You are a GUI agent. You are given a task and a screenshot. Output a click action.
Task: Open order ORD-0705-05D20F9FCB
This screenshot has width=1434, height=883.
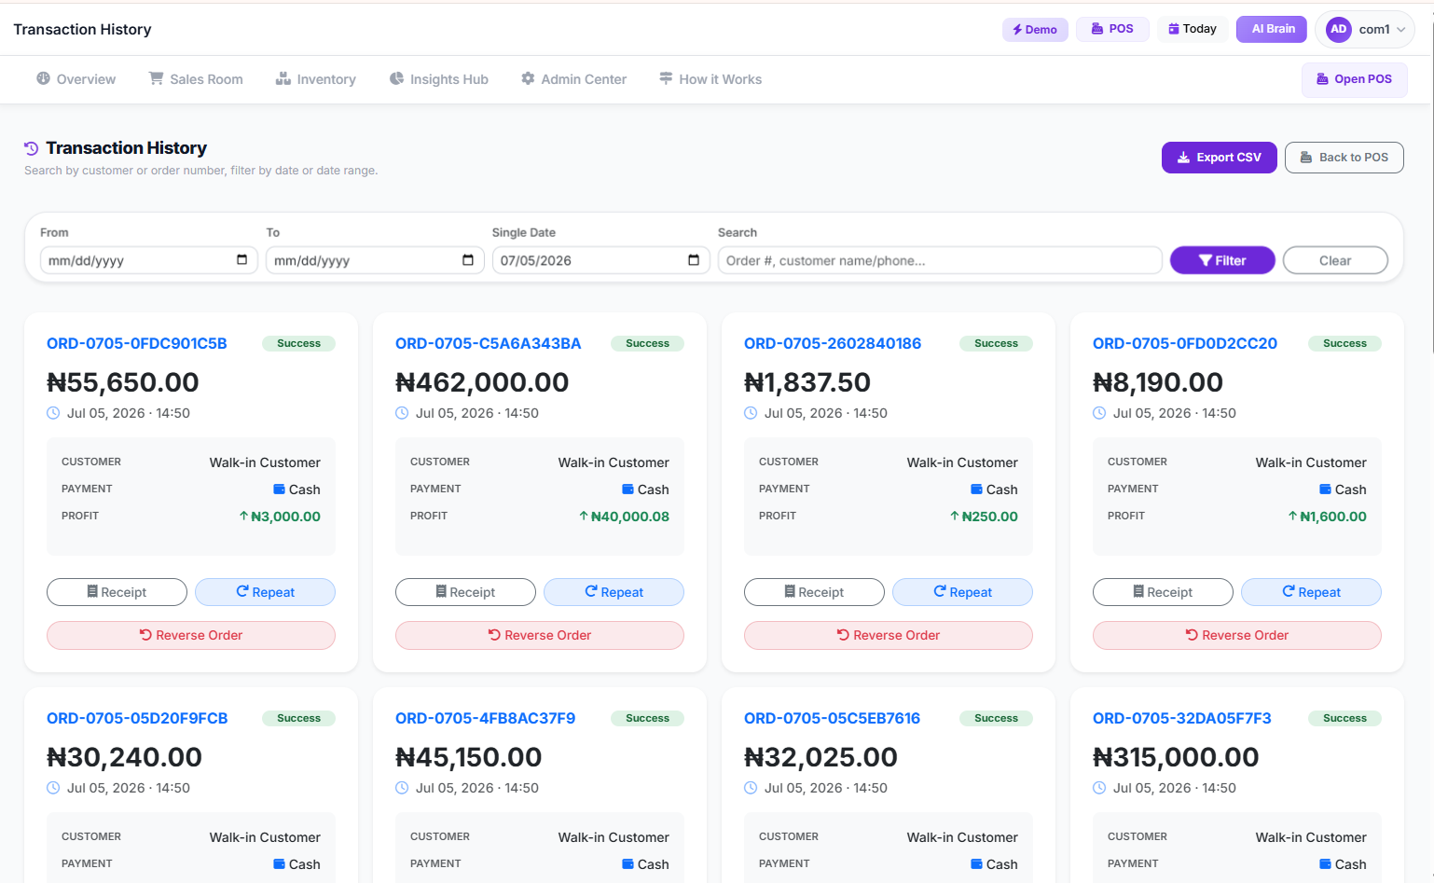point(137,718)
